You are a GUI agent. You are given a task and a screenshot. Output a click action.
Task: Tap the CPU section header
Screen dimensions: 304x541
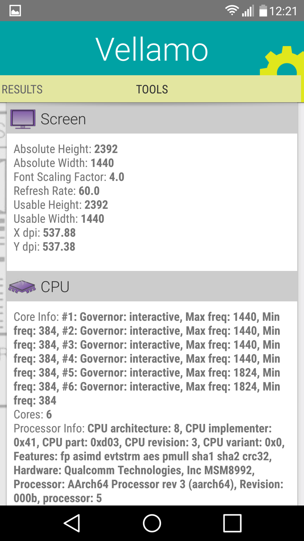(152, 286)
